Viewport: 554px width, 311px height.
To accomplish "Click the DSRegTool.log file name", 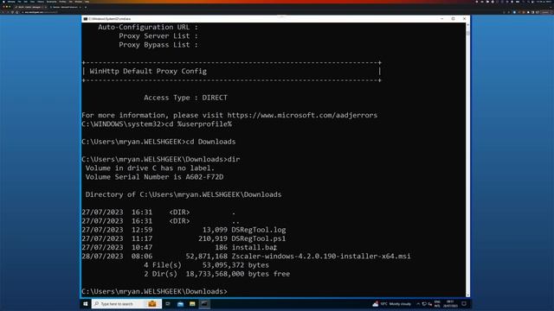I will (259, 230).
